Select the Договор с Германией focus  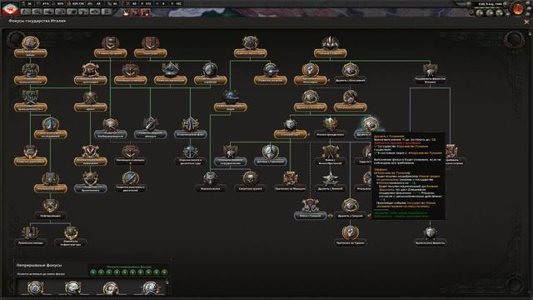(270, 156)
